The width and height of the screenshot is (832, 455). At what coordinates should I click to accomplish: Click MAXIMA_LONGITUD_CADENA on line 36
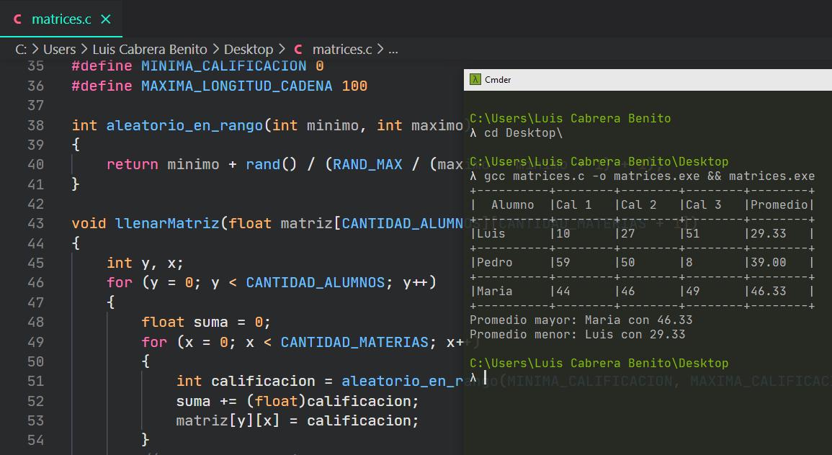point(237,86)
